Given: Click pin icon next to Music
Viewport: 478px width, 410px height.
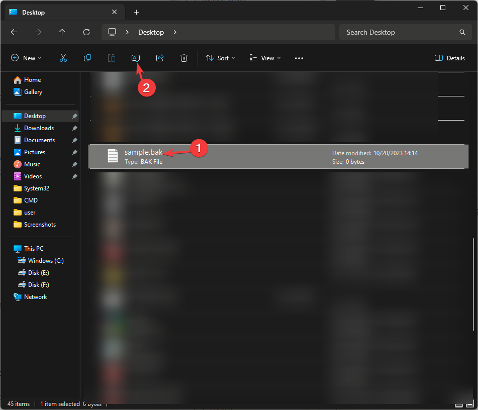Looking at the screenshot, I should [x=74, y=164].
